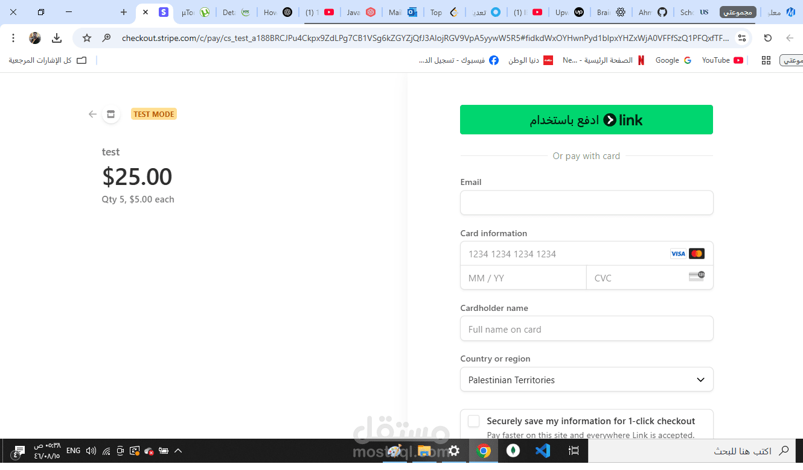This screenshot has width=803, height=470.
Task: Close the active Stripe checkout tab
Action: [x=146, y=12]
